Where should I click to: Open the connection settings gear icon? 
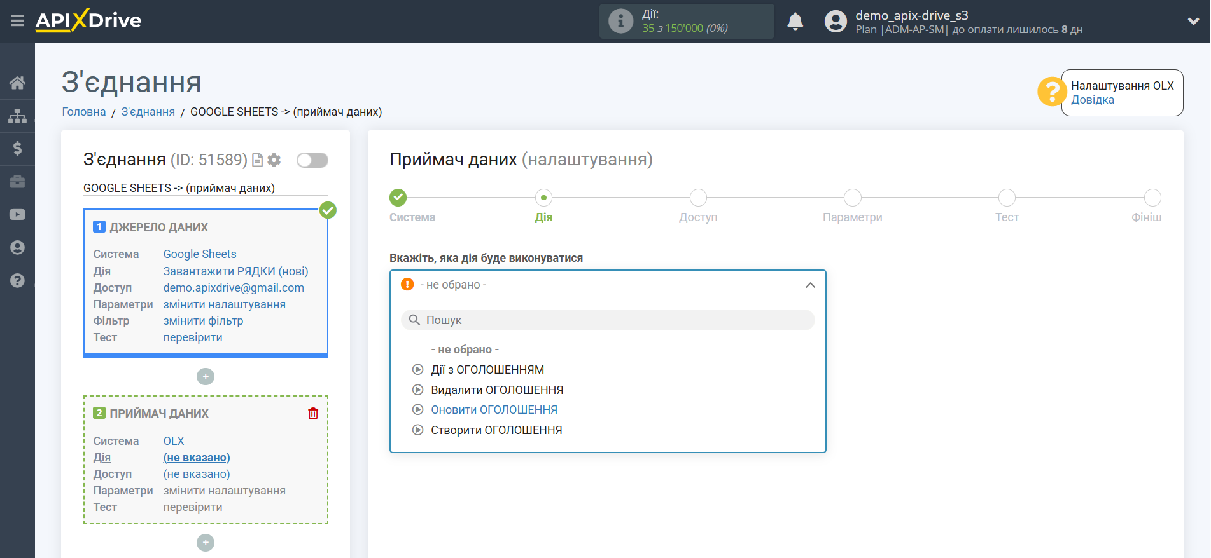pyautogui.click(x=274, y=160)
